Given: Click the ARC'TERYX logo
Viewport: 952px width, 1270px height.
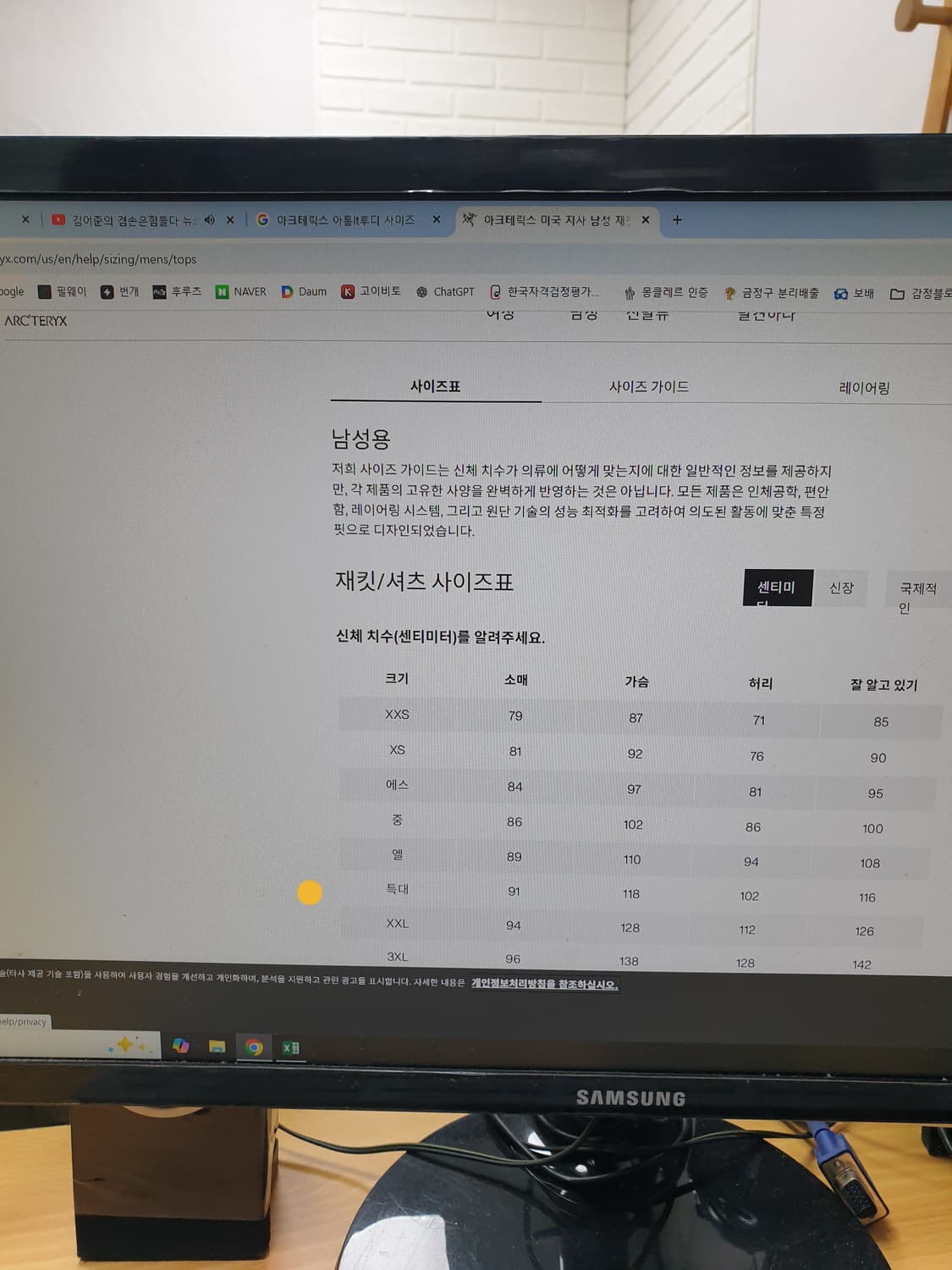Looking at the screenshot, I should coord(36,321).
